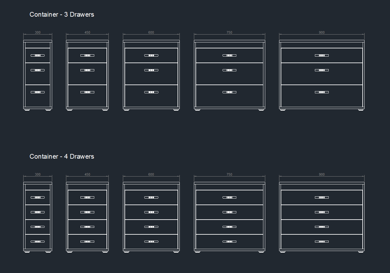Select top drawer handle of 3-drawer 450 container
This screenshot has width=390, height=273.
coord(87,56)
